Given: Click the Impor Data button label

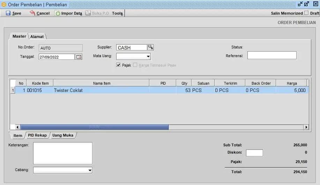Looking at the screenshot, I should [72, 13].
